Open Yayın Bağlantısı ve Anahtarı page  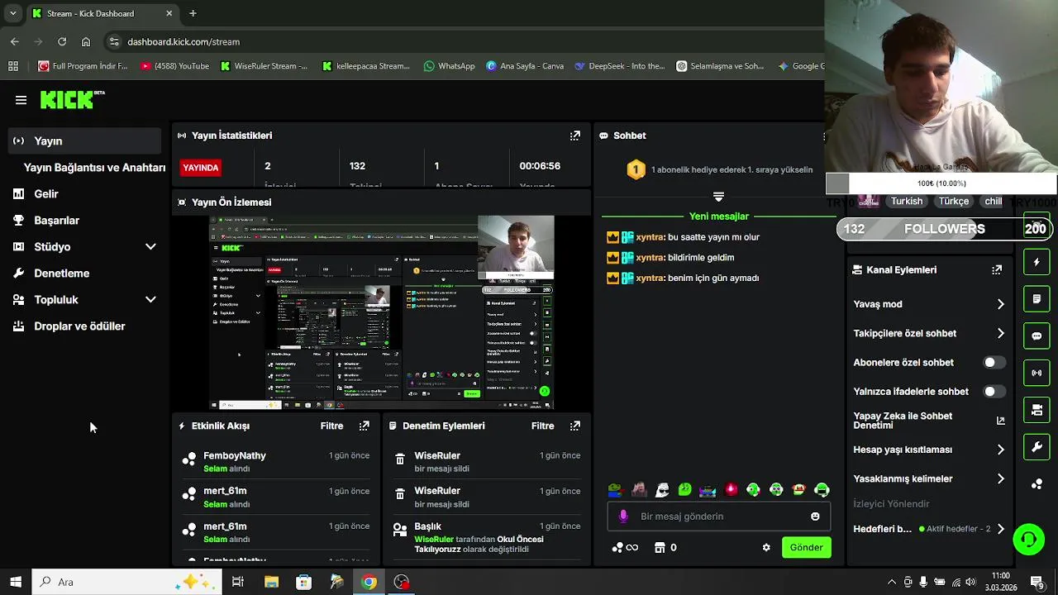[x=94, y=167]
